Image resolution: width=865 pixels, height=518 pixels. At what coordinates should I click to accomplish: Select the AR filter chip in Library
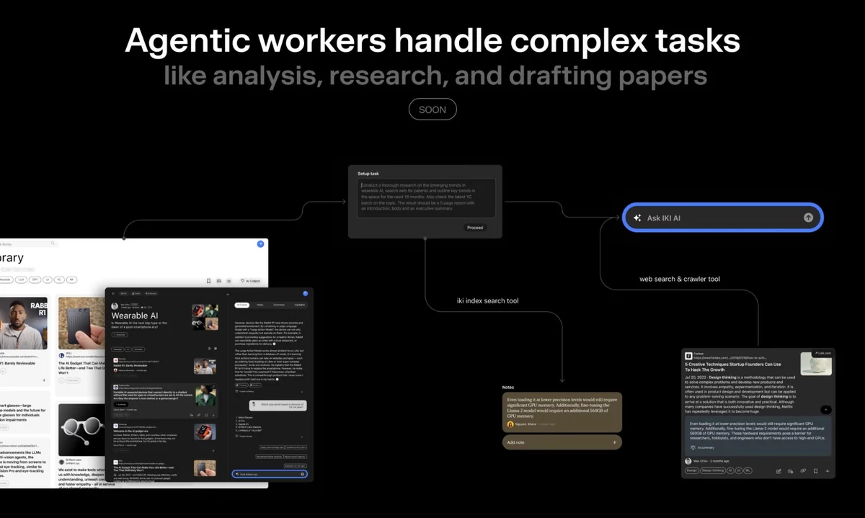pos(71,280)
